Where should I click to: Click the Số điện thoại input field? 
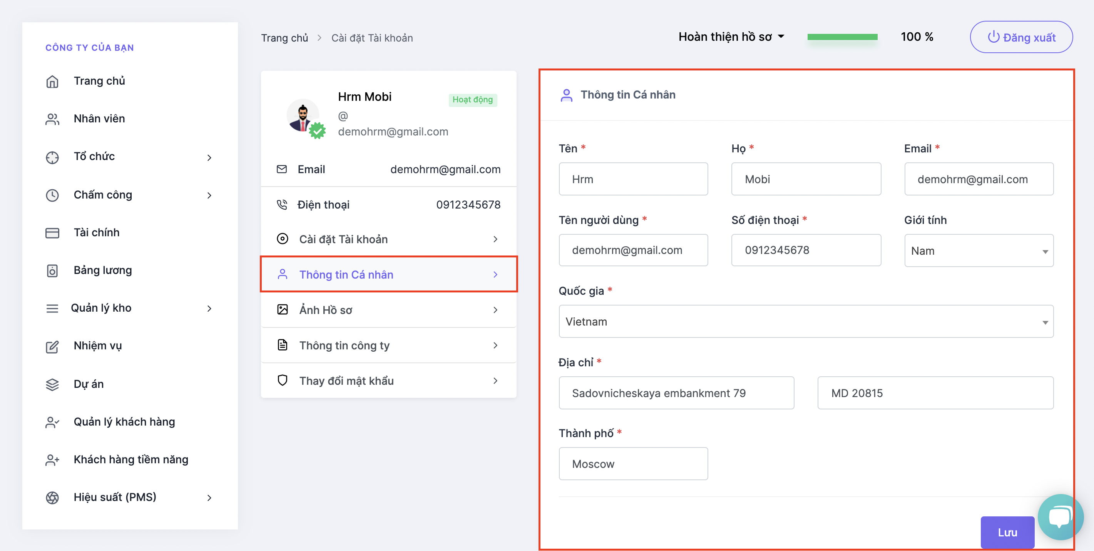pos(806,250)
